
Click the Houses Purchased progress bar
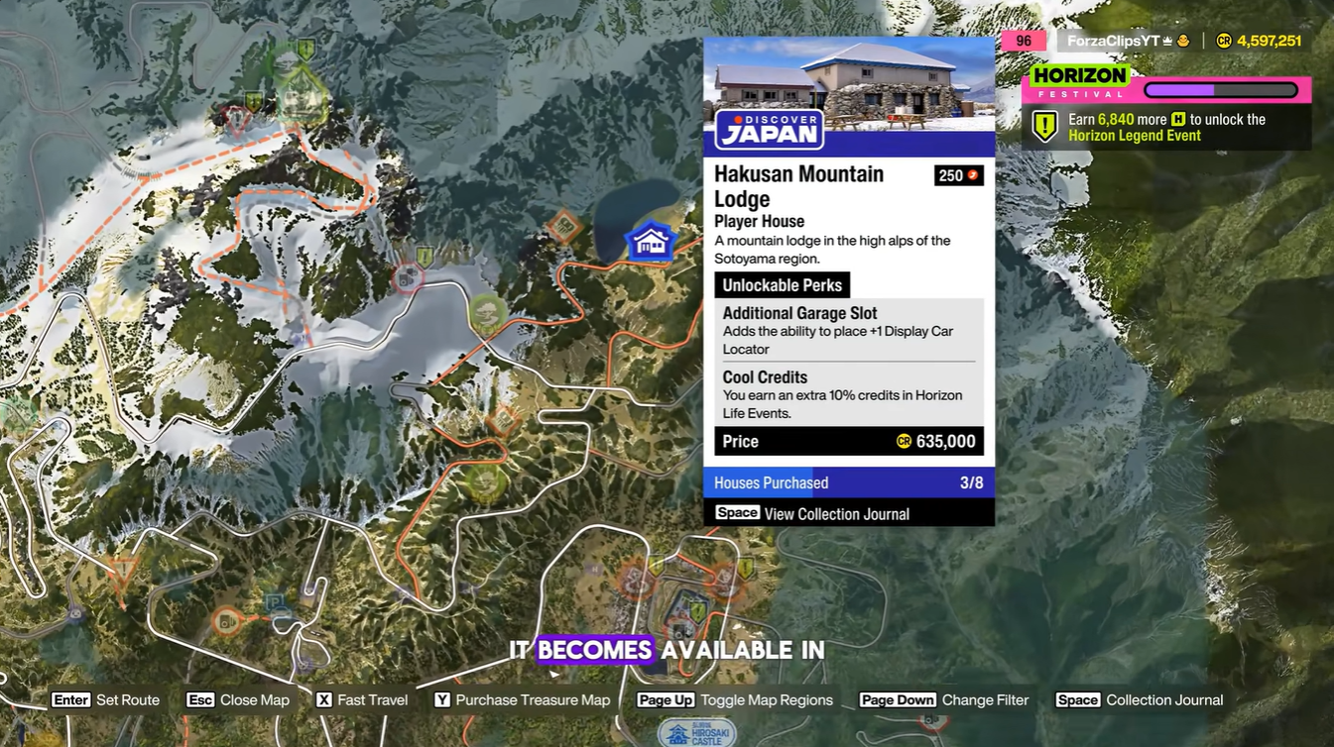(849, 482)
